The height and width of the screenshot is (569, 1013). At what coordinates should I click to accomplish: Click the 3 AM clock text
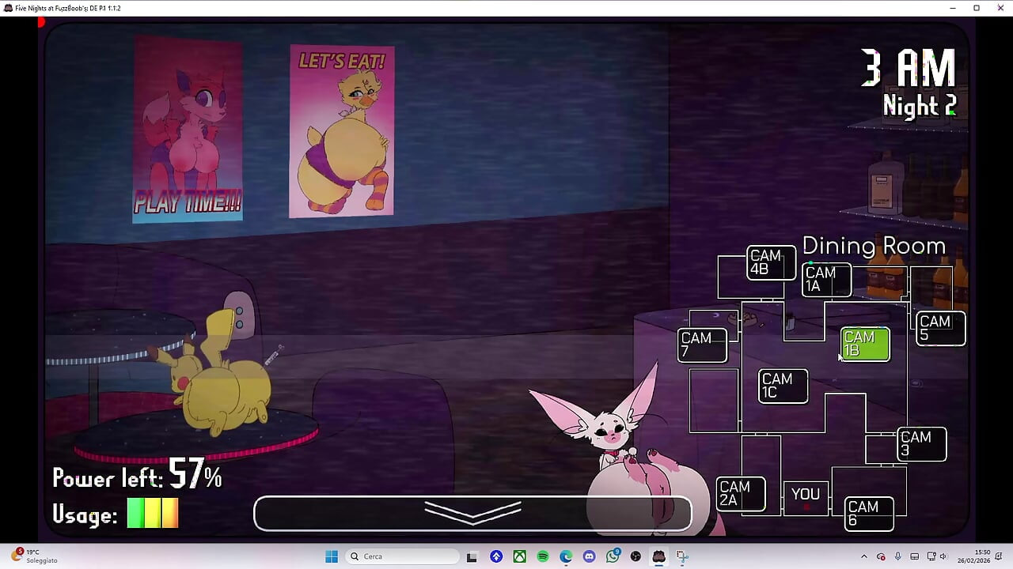tap(909, 69)
